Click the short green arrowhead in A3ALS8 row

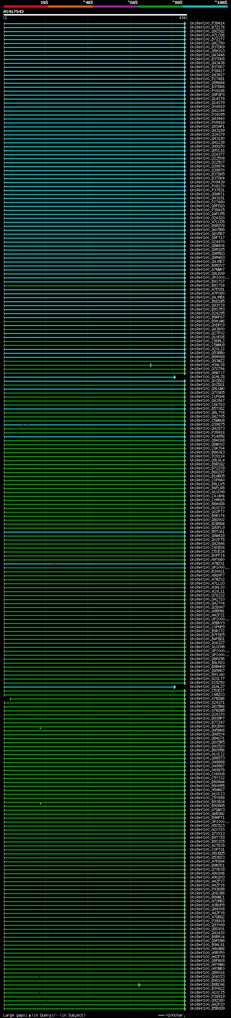[x=151, y=365]
